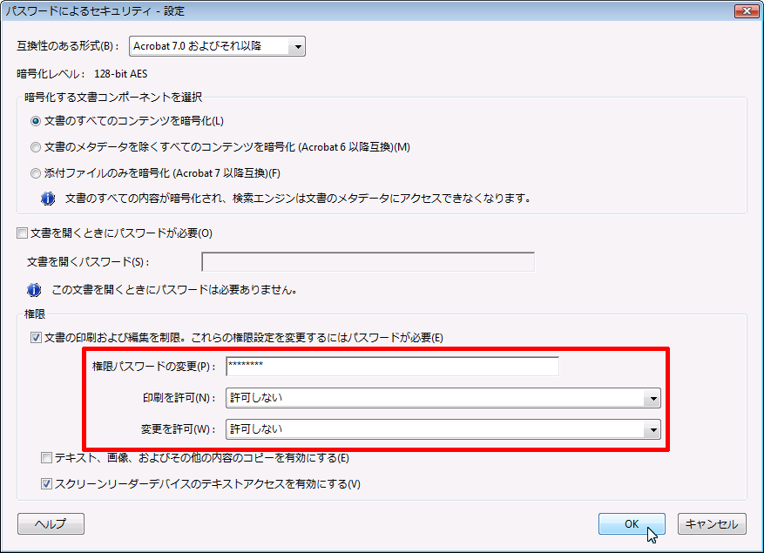Click the キャンセル button

pyautogui.click(x=712, y=523)
